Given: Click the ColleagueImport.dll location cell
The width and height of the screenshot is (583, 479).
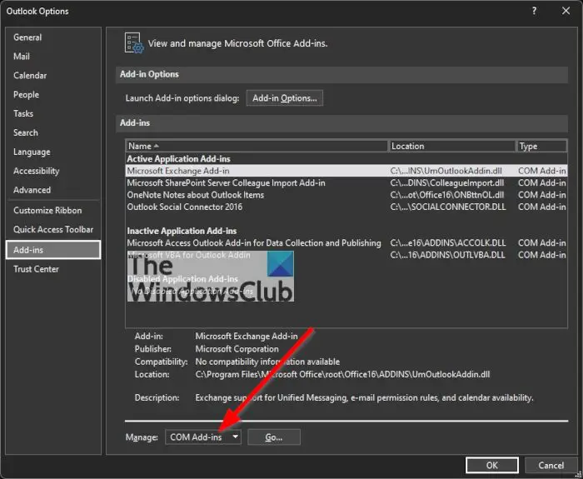Looking at the screenshot, I should 447,183.
